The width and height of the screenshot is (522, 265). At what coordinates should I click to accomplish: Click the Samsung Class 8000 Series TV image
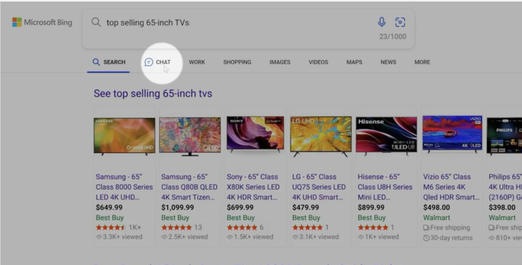(x=124, y=136)
